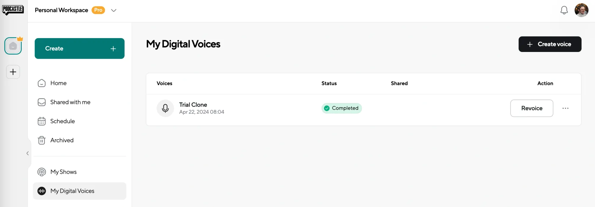Click the Completed status badge
595x207 pixels.
[342, 108]
